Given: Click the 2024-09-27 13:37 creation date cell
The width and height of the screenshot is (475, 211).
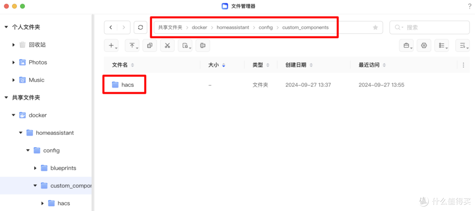Looking at the screenshot, I should coord(308,85).
